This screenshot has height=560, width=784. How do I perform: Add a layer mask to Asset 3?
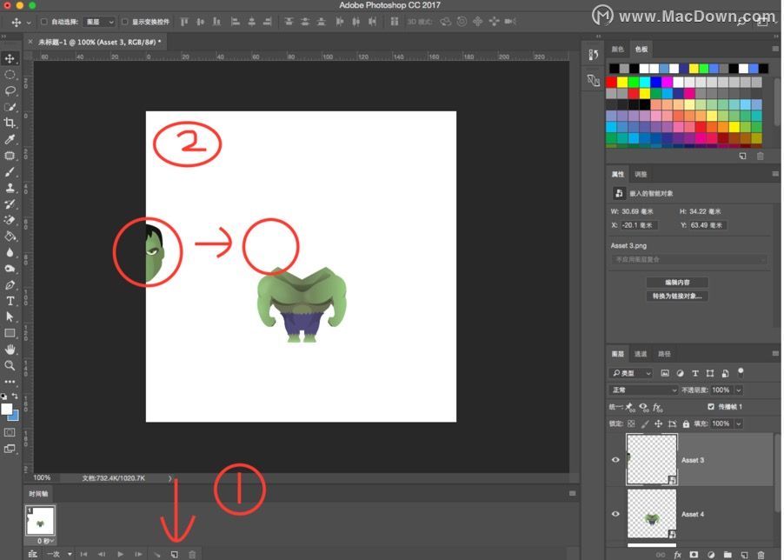694,555
